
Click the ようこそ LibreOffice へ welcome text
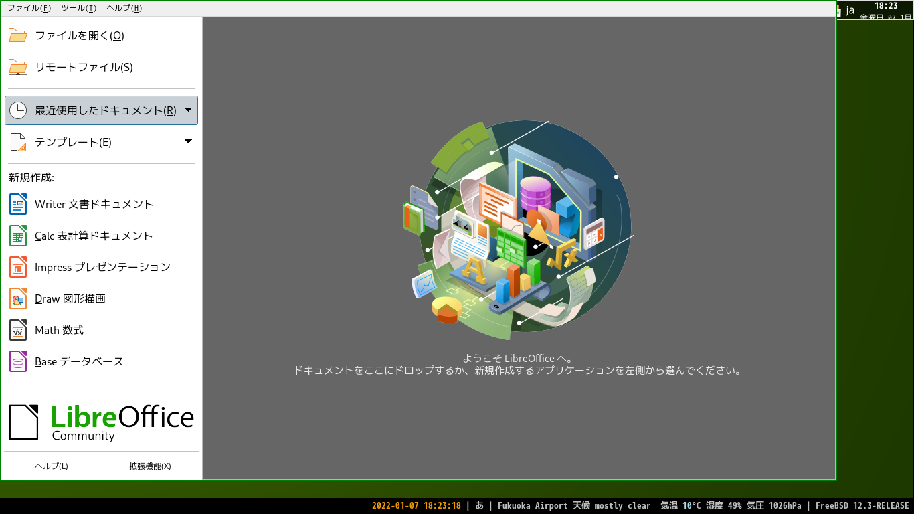[518, 358]
